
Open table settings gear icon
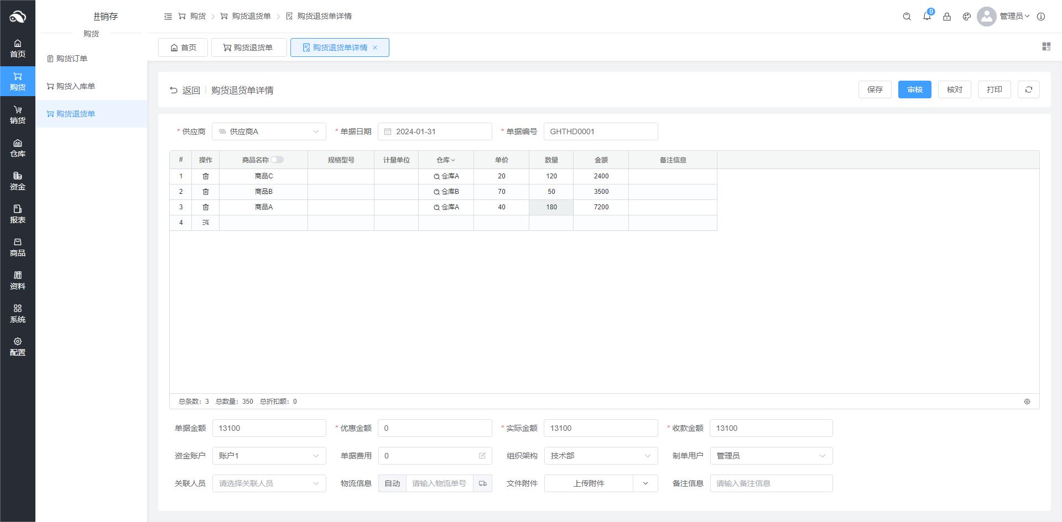click(1027, 402)
